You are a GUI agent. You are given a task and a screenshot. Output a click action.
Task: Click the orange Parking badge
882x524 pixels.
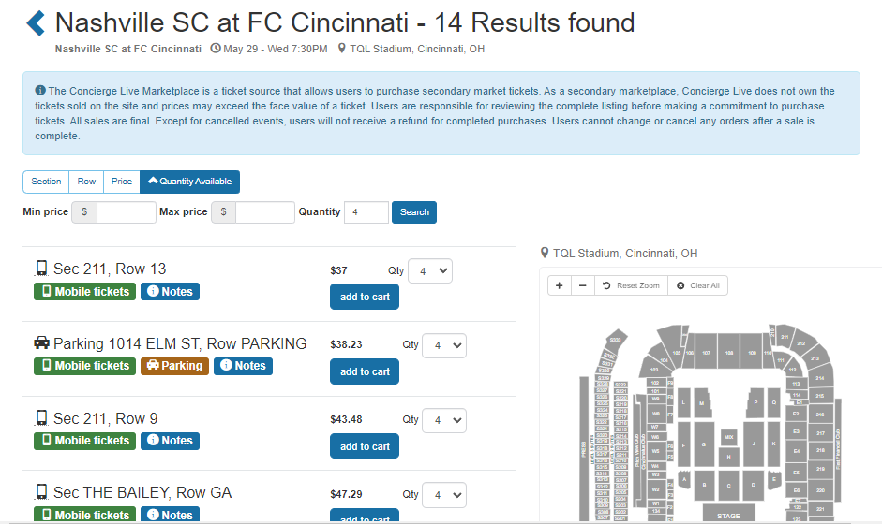click(174, 366)
